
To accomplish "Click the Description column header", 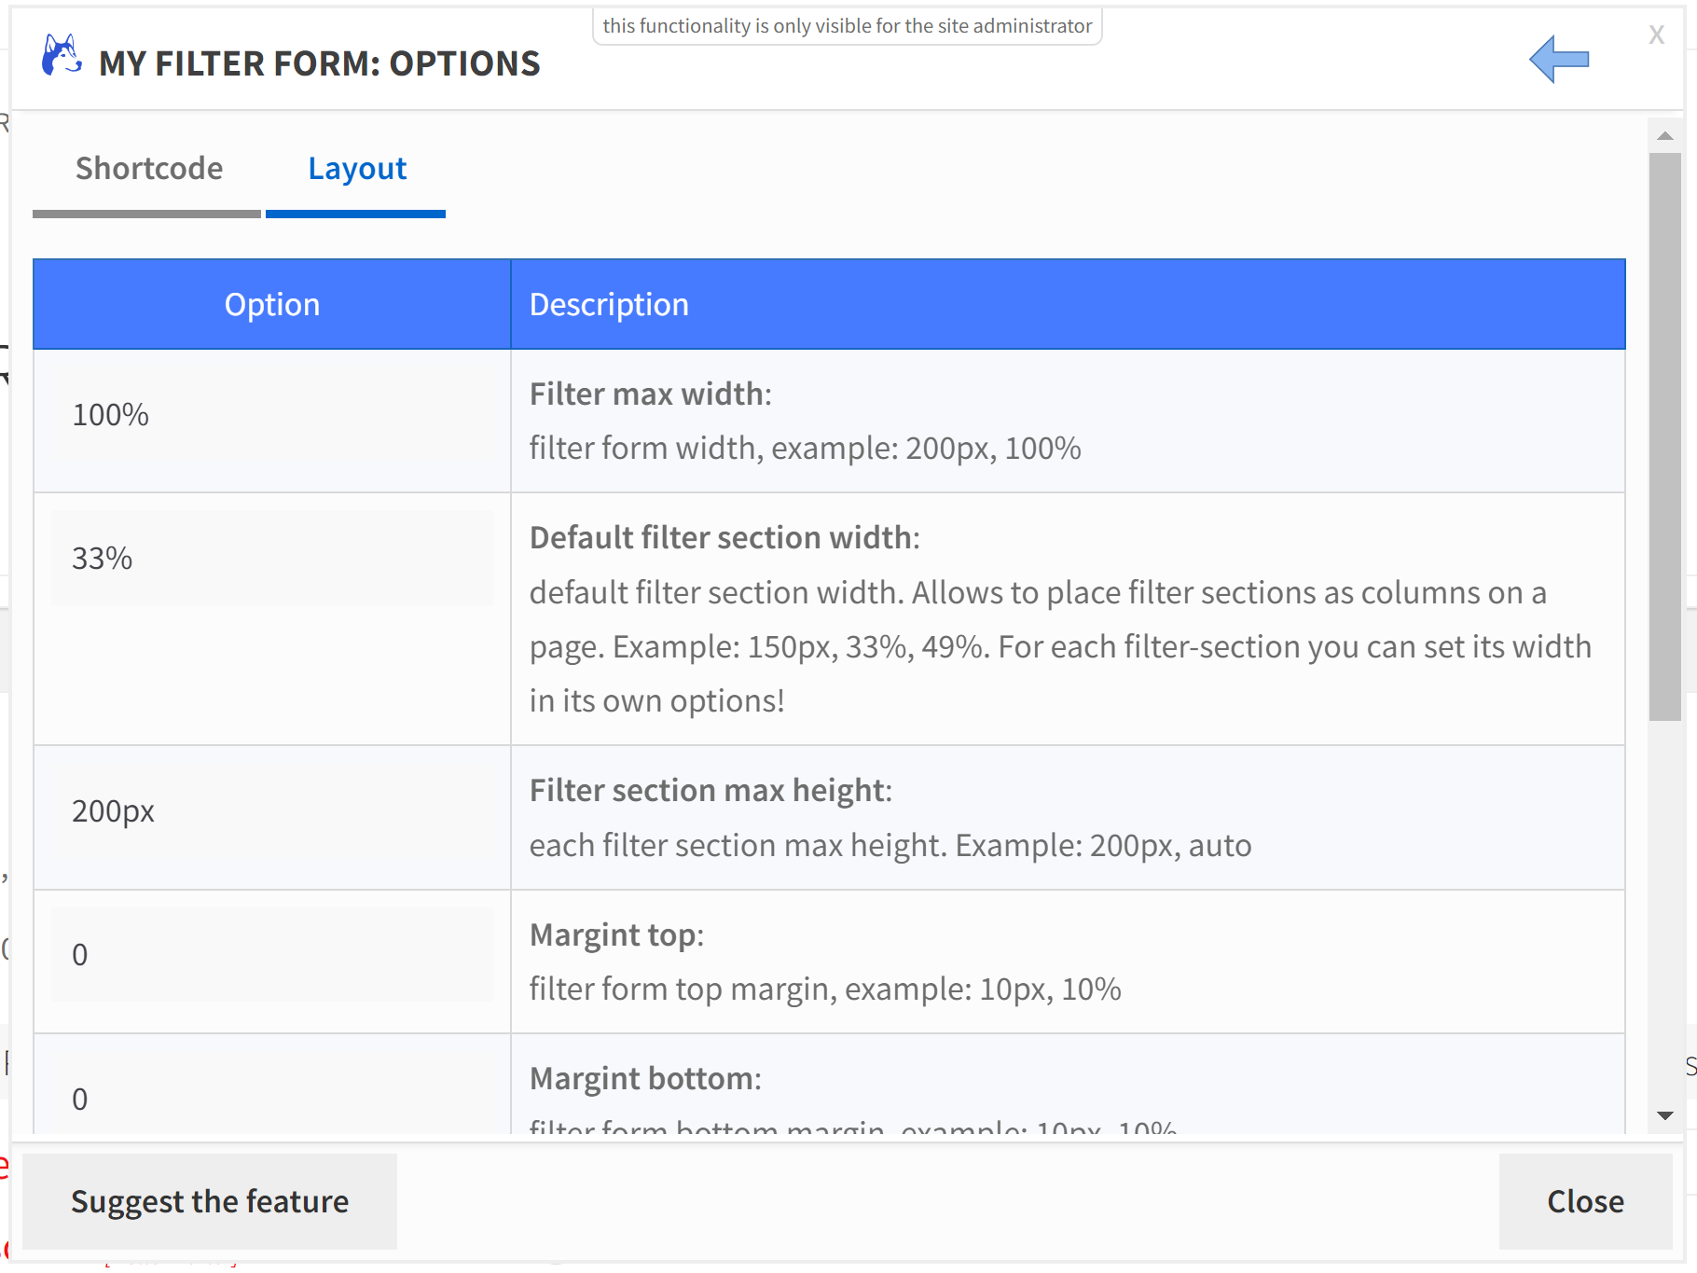I will tap(1069, 304).
